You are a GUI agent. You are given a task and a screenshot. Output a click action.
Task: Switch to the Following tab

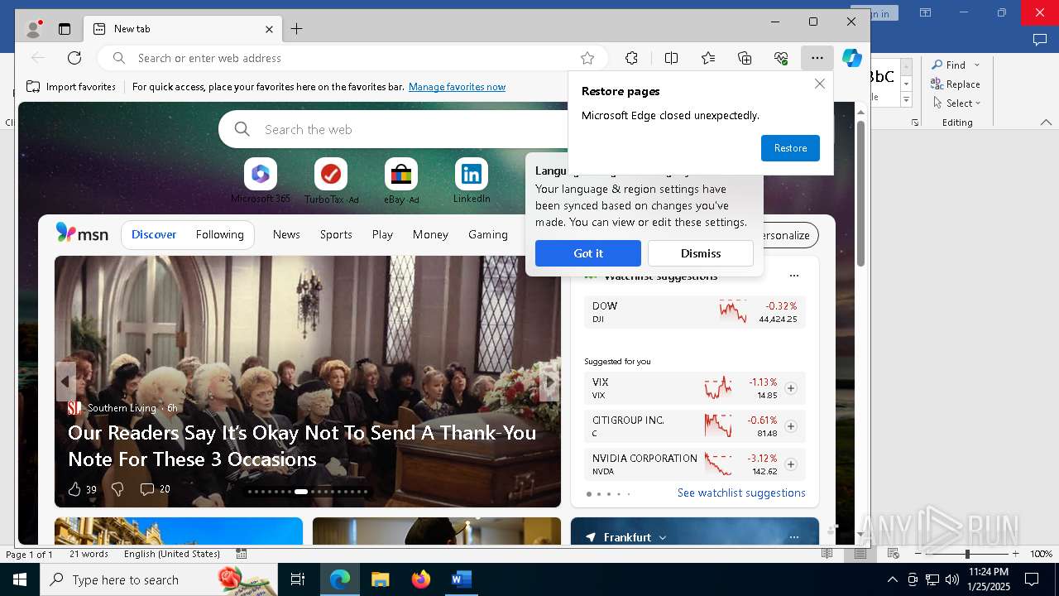[x=220, y=234]
